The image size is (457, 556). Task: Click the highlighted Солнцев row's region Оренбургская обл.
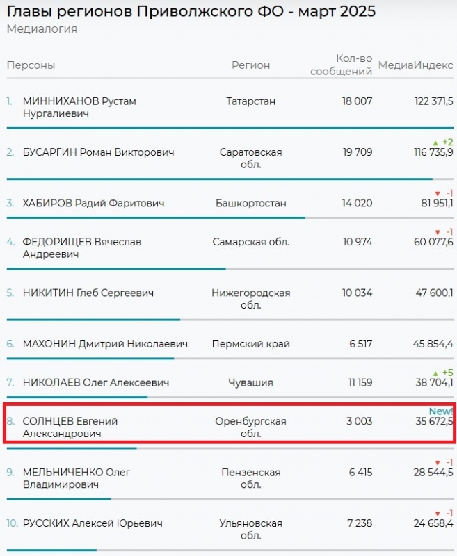pyautogui.click(x=250, y=427)
